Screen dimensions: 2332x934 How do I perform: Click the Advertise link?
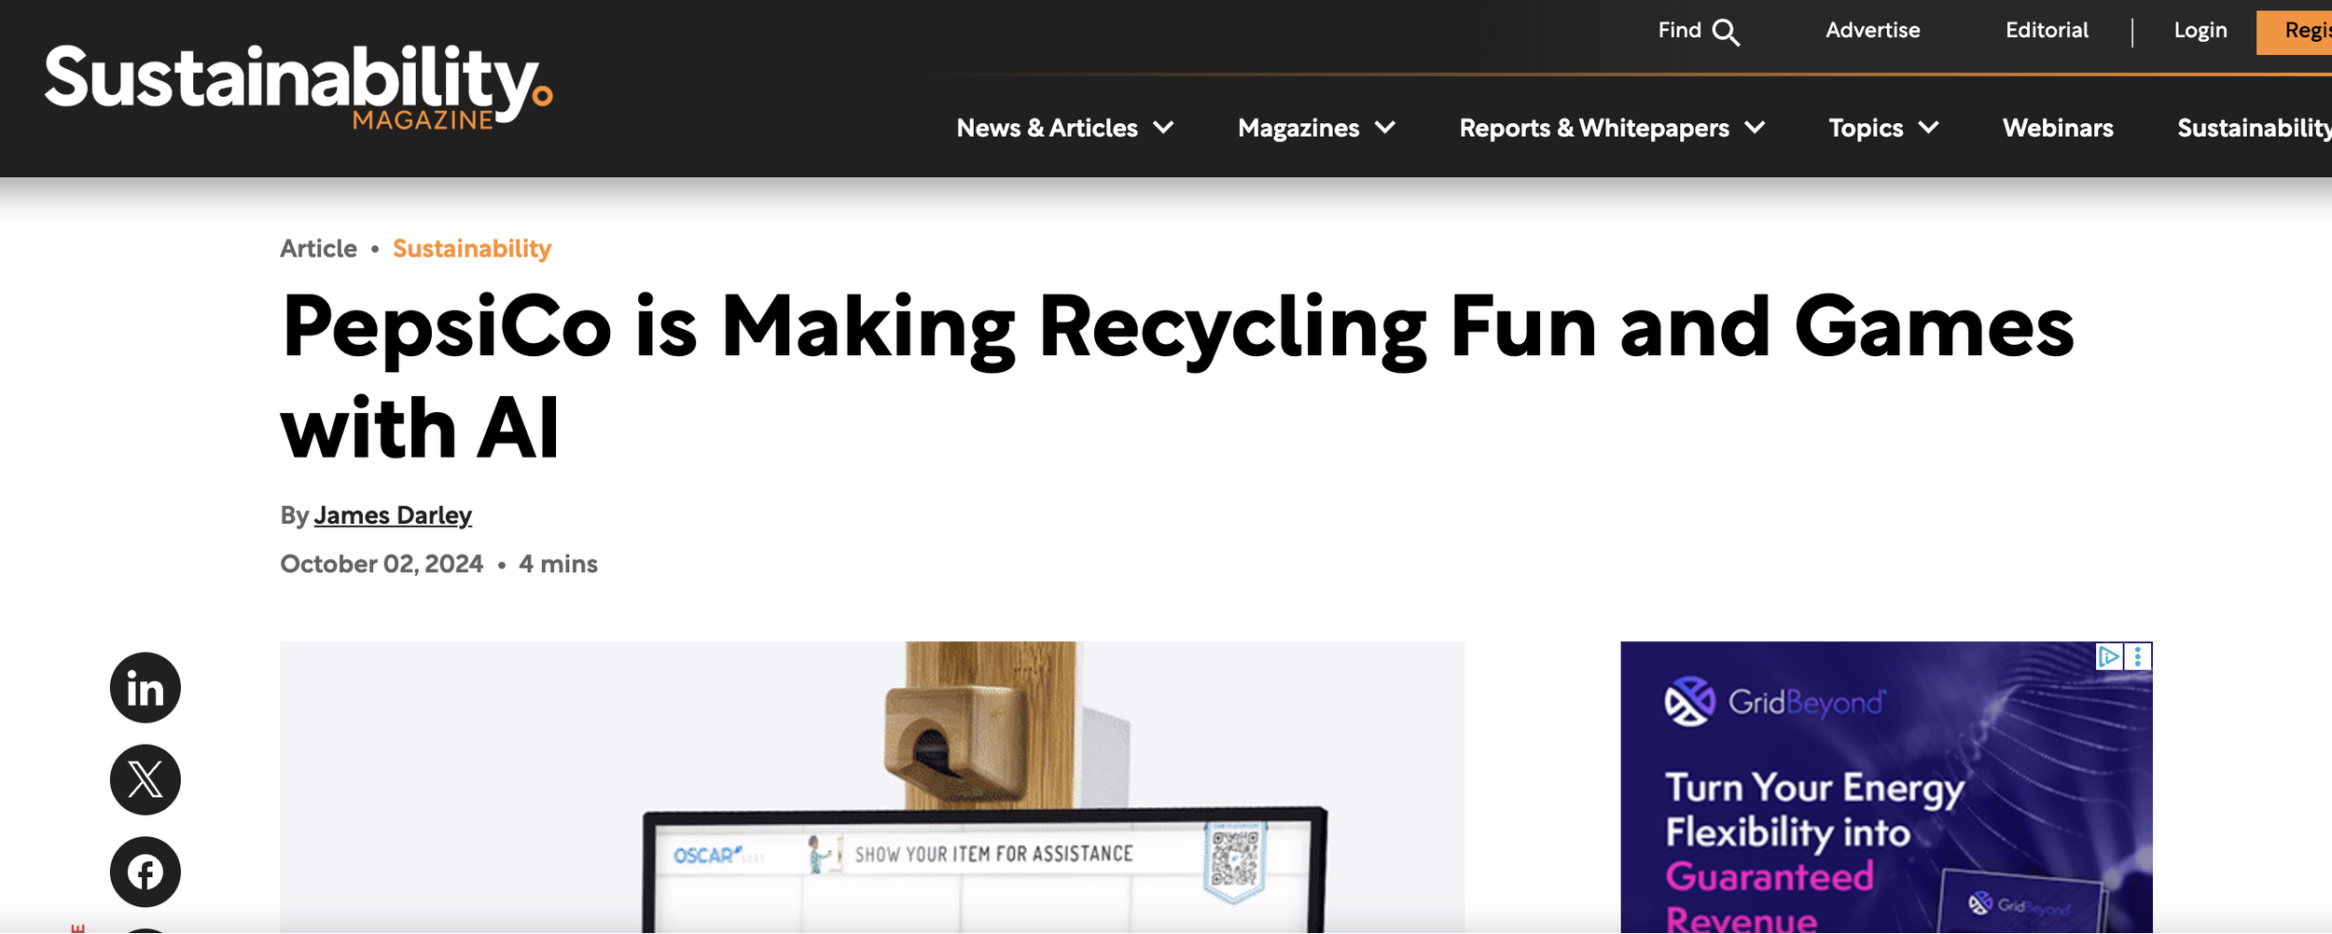click(x=1873, y=31)
